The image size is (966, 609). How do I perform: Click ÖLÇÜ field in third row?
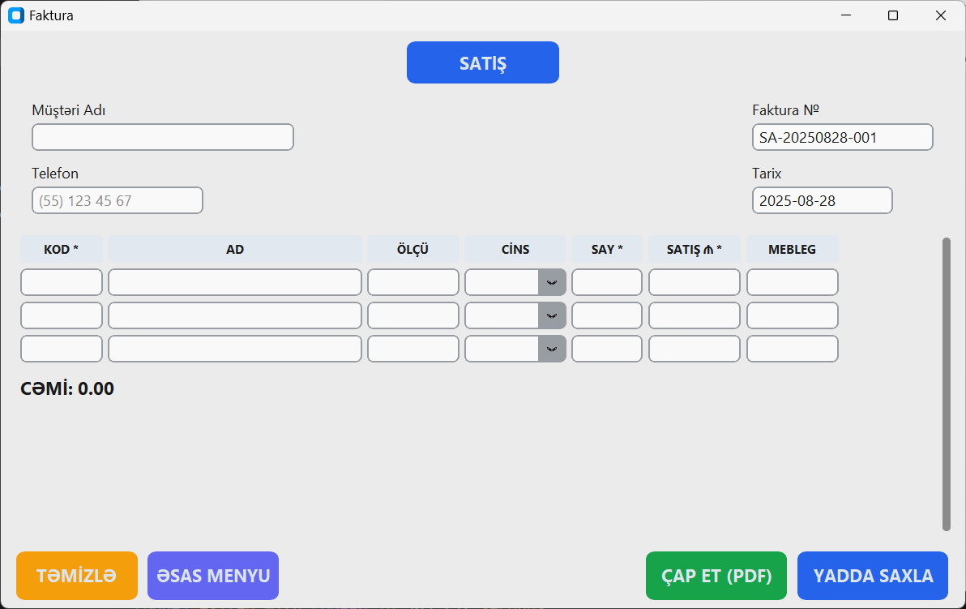[412, 349]
